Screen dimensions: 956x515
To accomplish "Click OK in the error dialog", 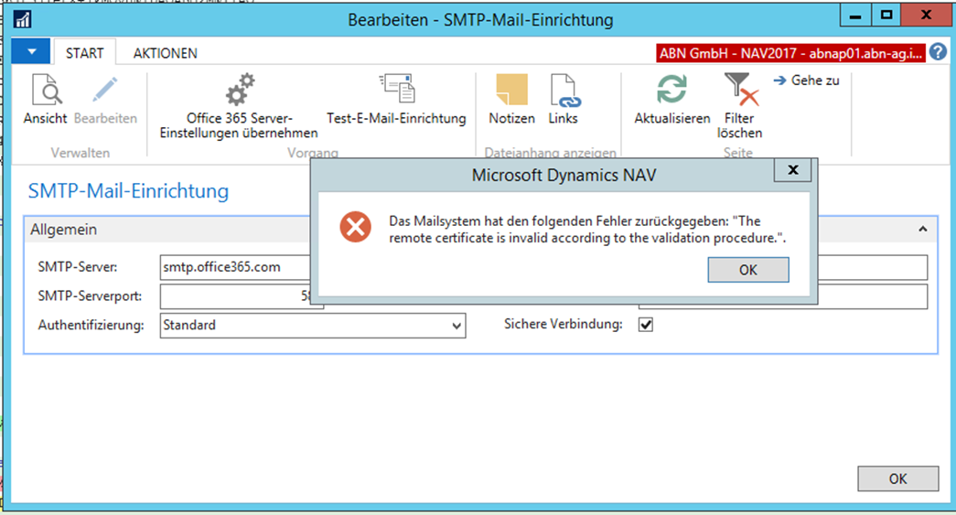I will 748,270.
